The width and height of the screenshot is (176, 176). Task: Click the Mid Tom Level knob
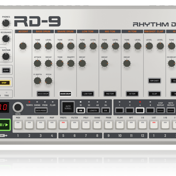click(x=116, y=46)
